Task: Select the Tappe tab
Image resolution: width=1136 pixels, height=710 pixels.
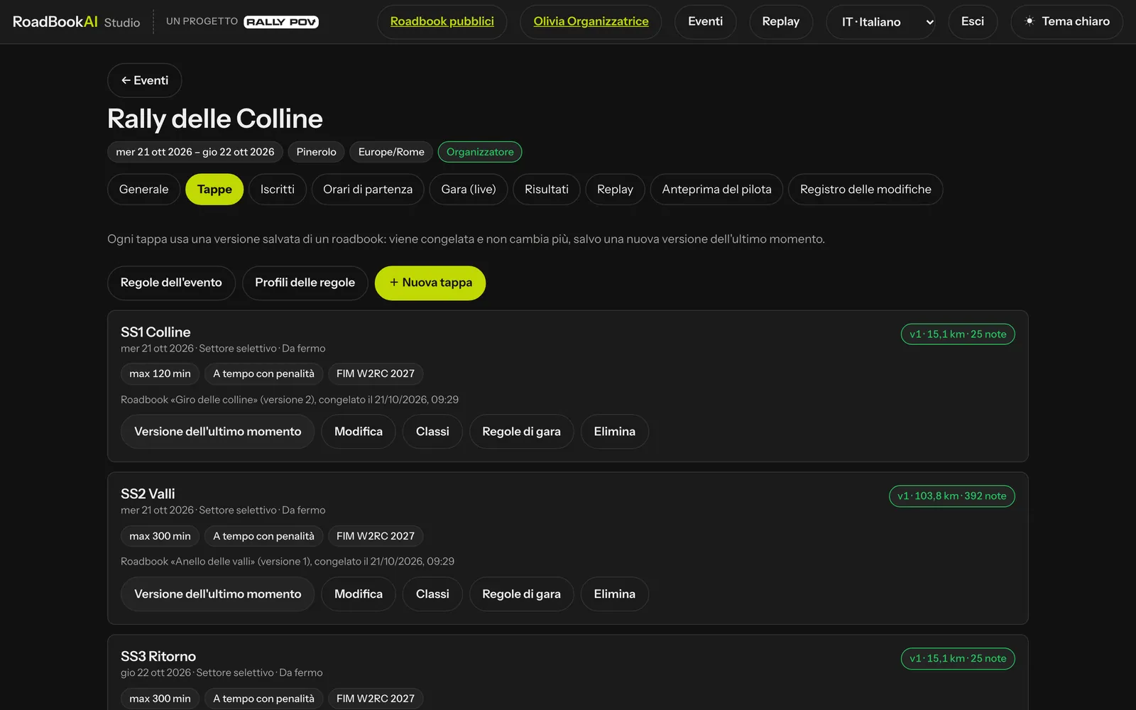Action: pyautogui.click(x=214, y=190)
